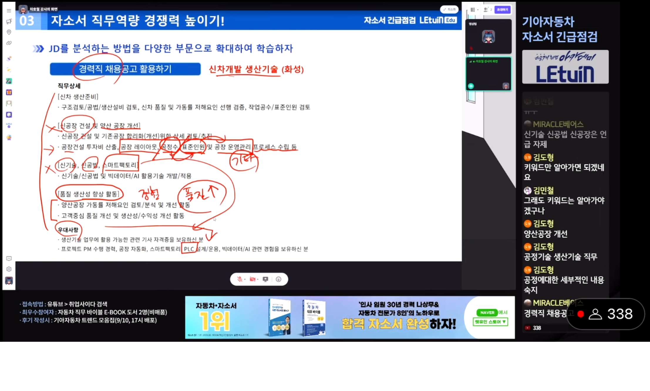Click slide text '신차개발 생산기술 (화성)'
The image size is (650, 391).
[256, 69]
